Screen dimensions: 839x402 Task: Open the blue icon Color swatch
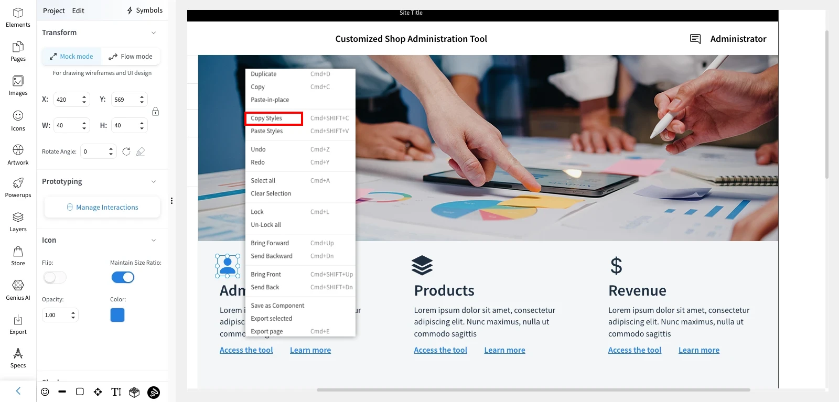[x=117, y=315]
